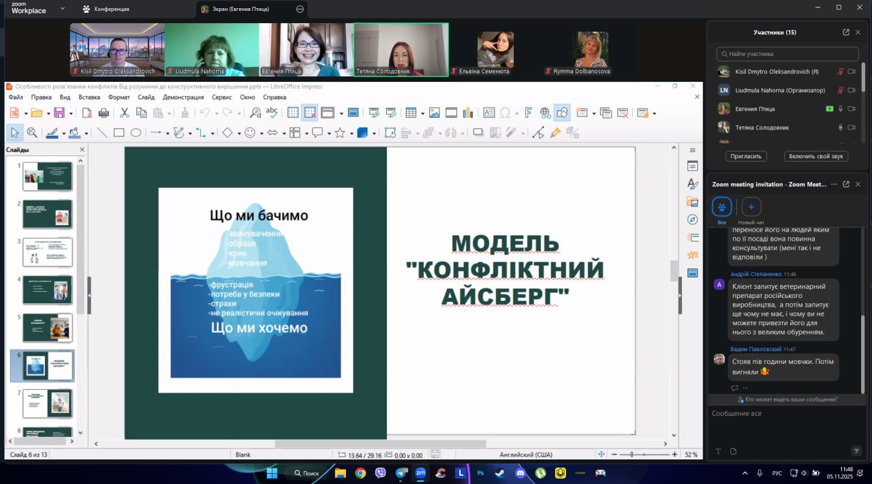Open the Insert Table dropdown arrow
This screenshot has height=484, width=872.
422,114
